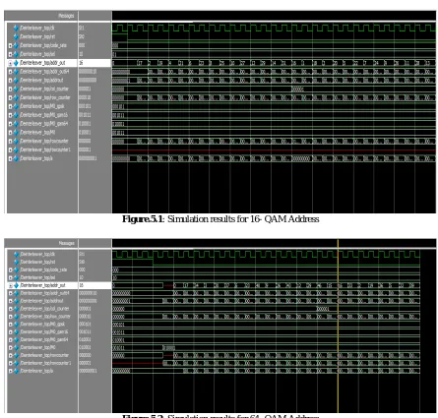The width and height of the screenshot is (438, 418).
Task: Click the M0_qam64 signal diamond icon in the 64-QAM waveform
Action: pos(16,339)
